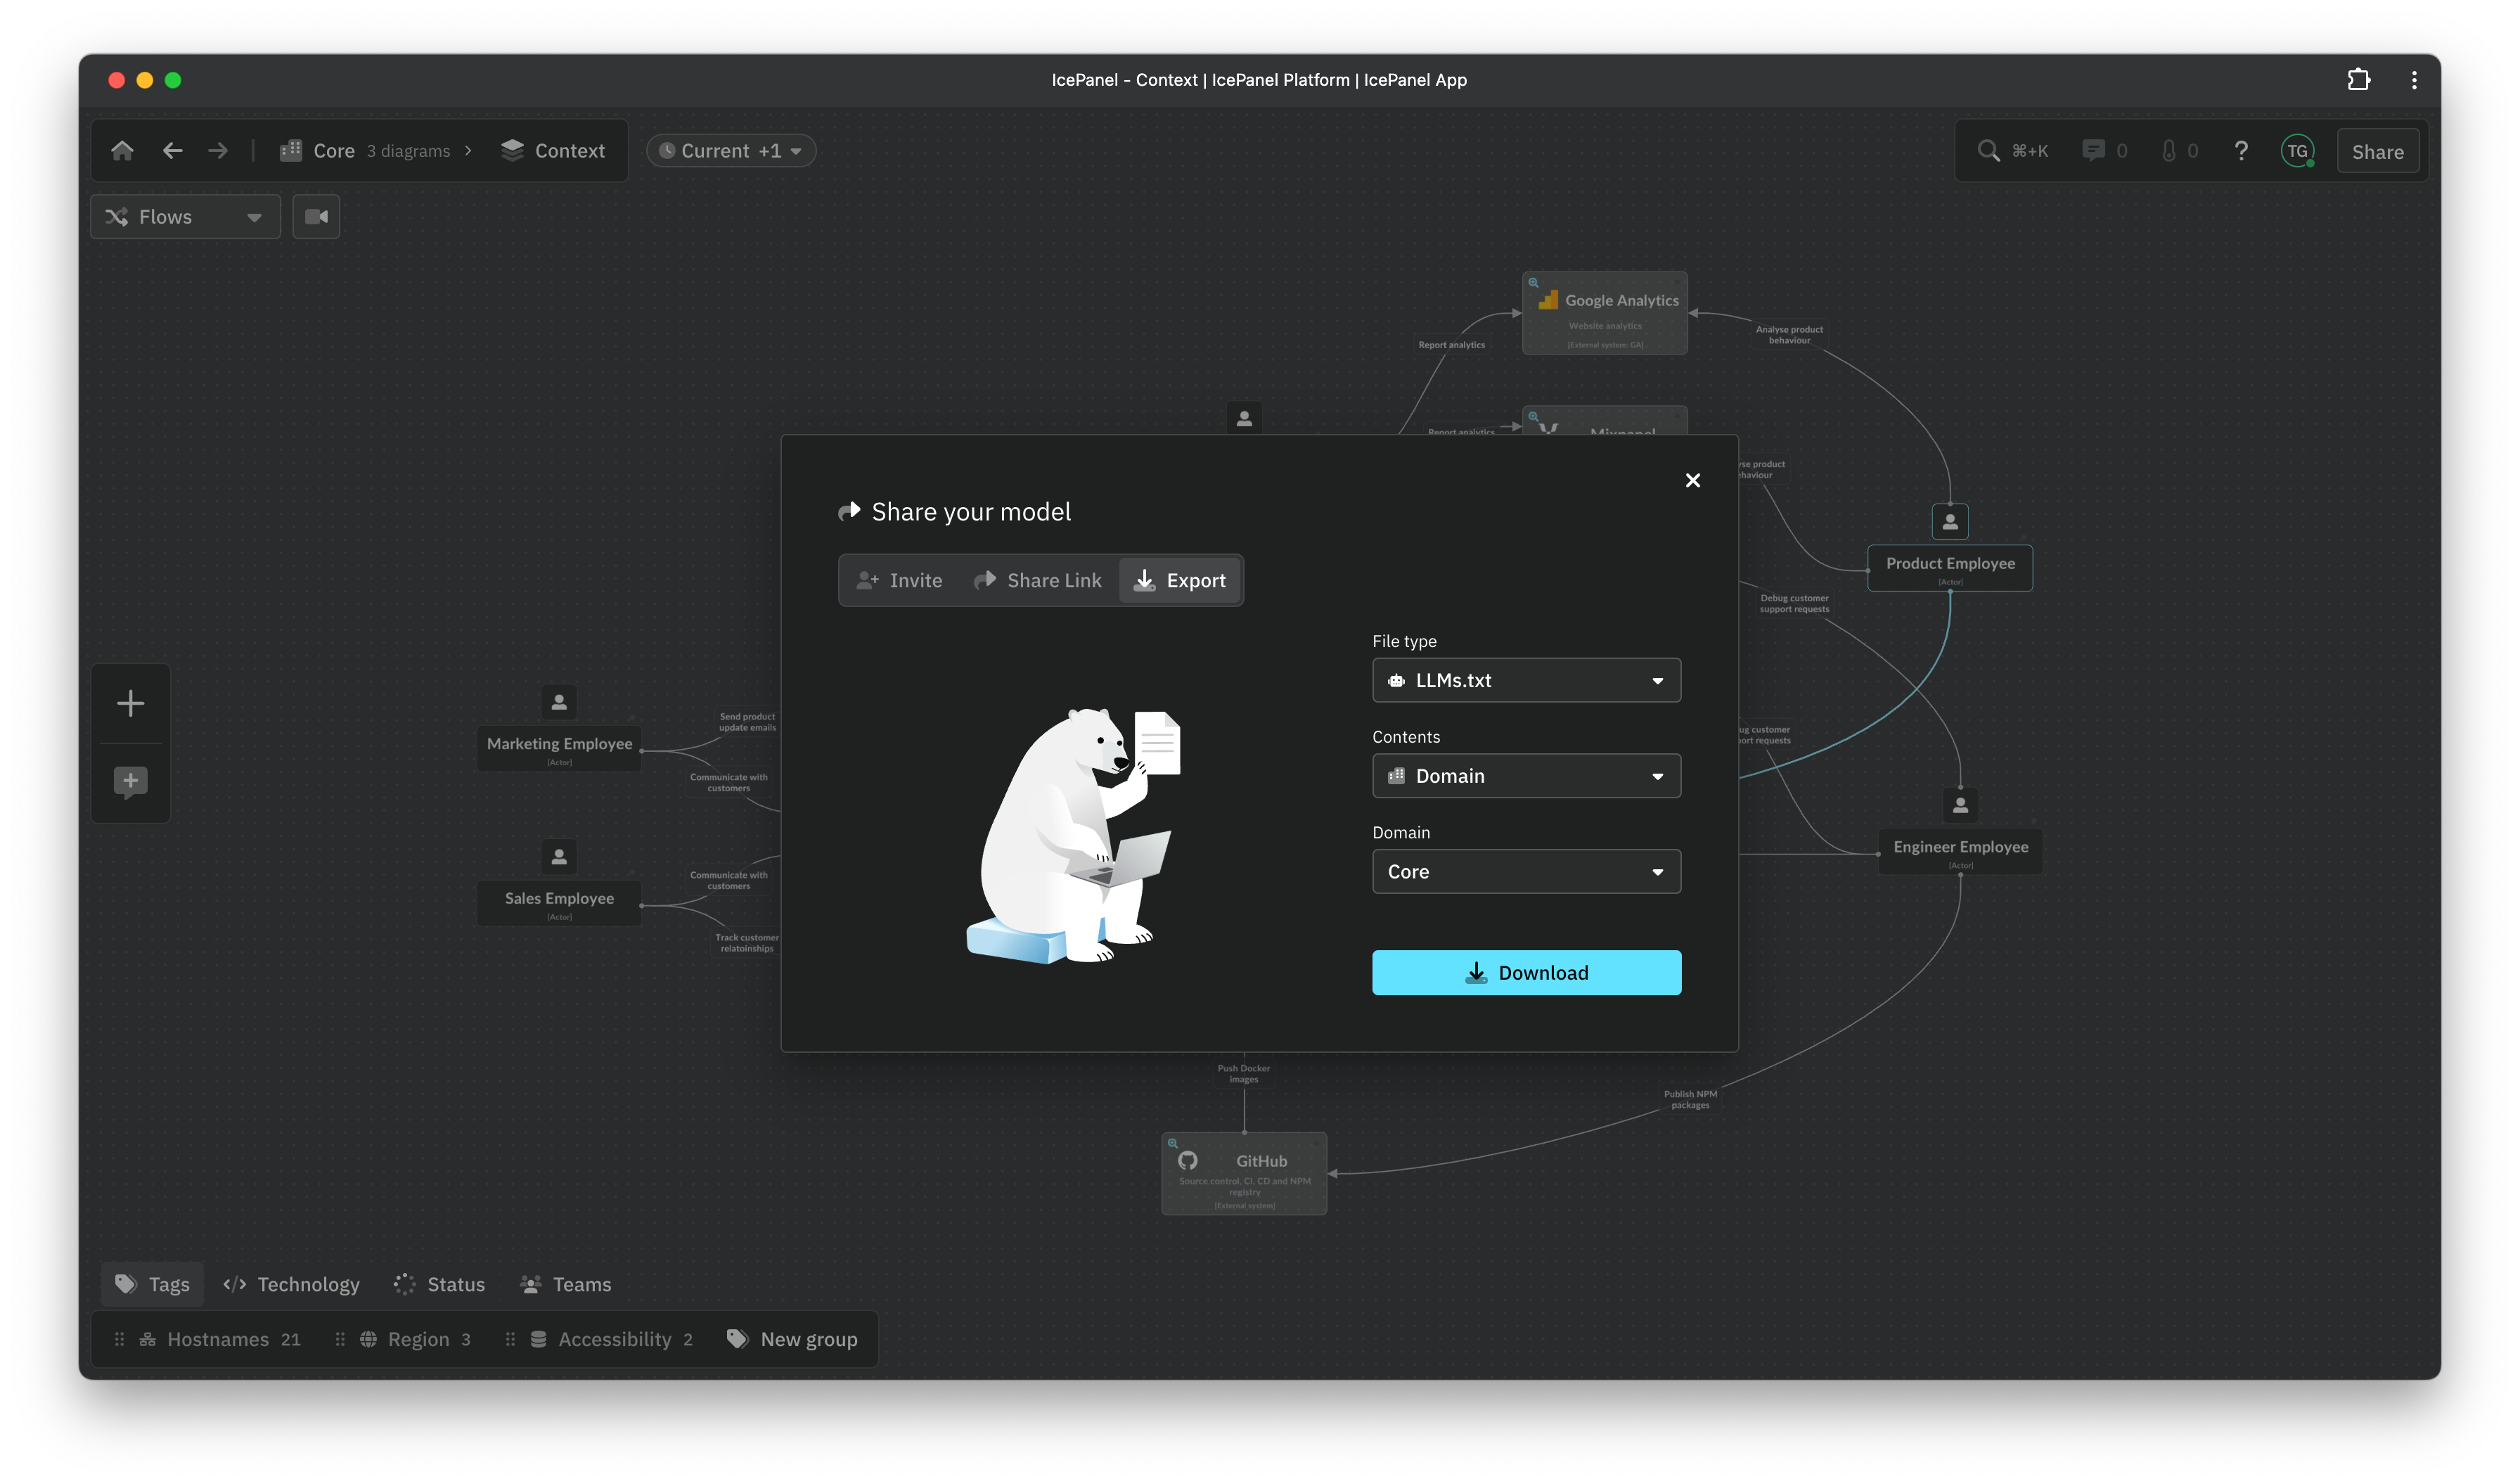This screenshot has height=1484, width=2520.
Task: Click the Region group drag handle
Action: click(340, 1340)
